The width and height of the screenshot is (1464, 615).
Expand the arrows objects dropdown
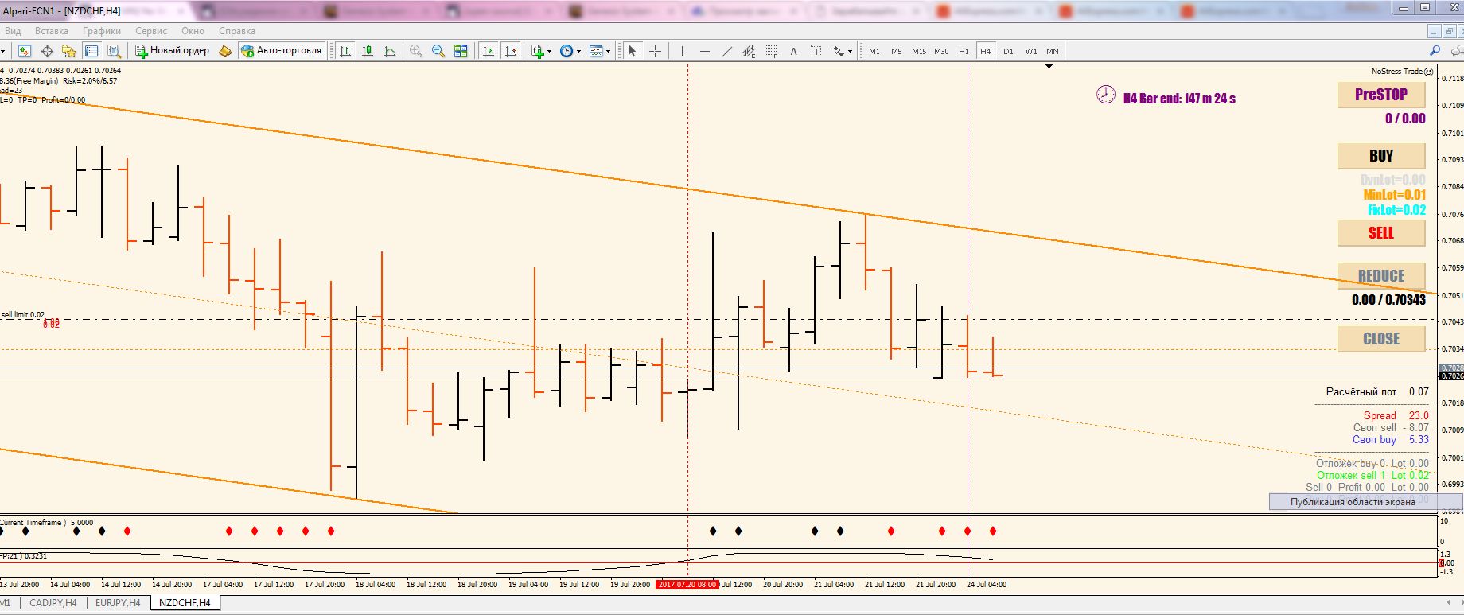pos(850,51)
